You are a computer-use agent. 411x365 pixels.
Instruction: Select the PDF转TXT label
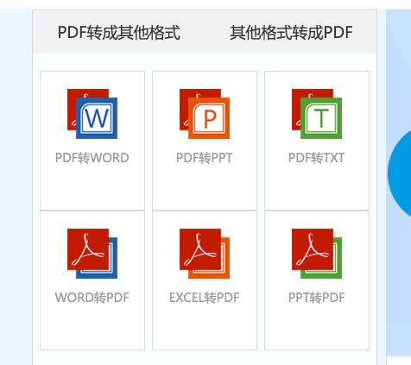coord(317,158)
